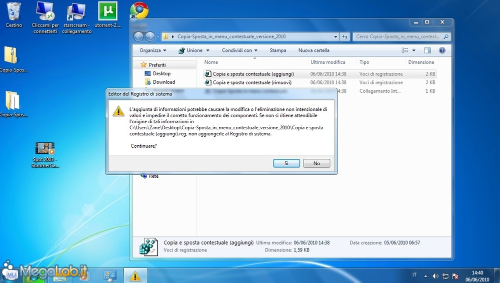Open Explorer help question mark
The width and height of the screenshot is (500, 283).
(442, 50)
